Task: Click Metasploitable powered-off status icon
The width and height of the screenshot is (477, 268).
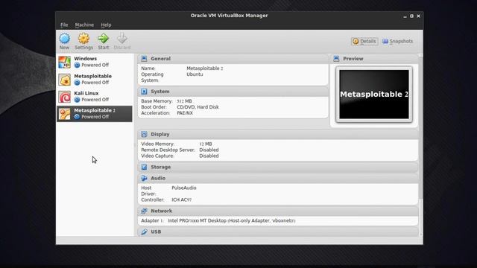Action: (77, 83)
